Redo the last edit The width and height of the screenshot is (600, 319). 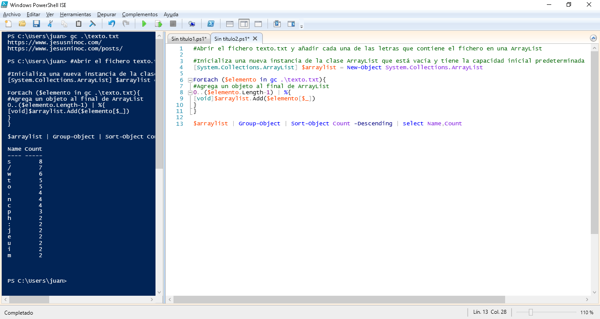point(126,24)
